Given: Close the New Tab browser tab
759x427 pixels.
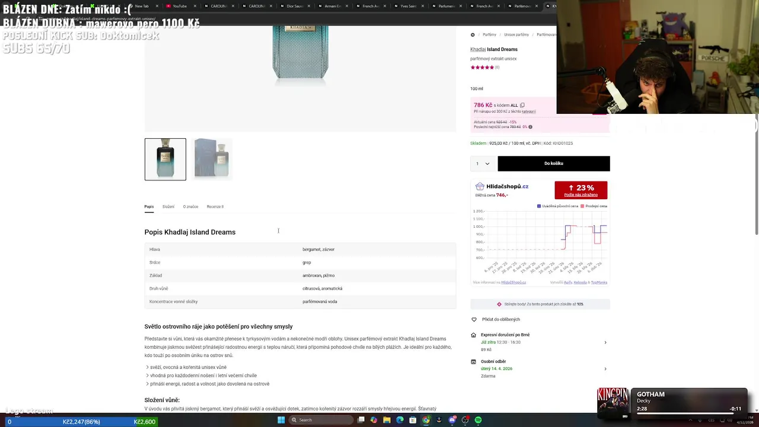Looking at the screenshot, I should pyautogui.click(x=157, y=6).
